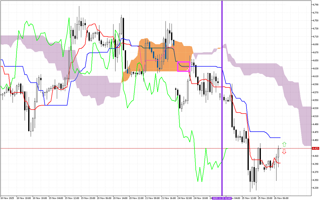Screen dimensions: 322x201
Task: Click the red 4.429 price label
Action: [315, 148]
